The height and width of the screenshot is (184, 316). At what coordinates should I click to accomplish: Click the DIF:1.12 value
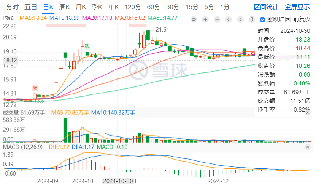point(59,147)
